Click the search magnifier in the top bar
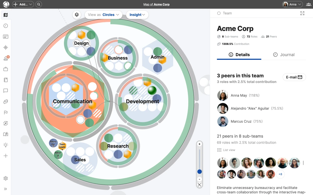 point(39,4)
